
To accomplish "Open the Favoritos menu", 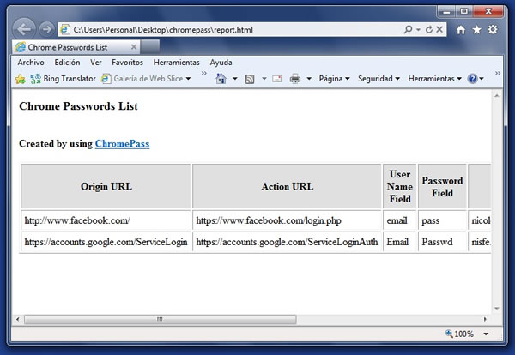I will click(127, 63).
